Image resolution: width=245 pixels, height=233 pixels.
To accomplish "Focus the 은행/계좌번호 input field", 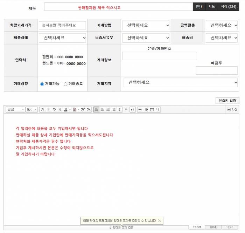I will pyautogui.click(x=159, y=56).
